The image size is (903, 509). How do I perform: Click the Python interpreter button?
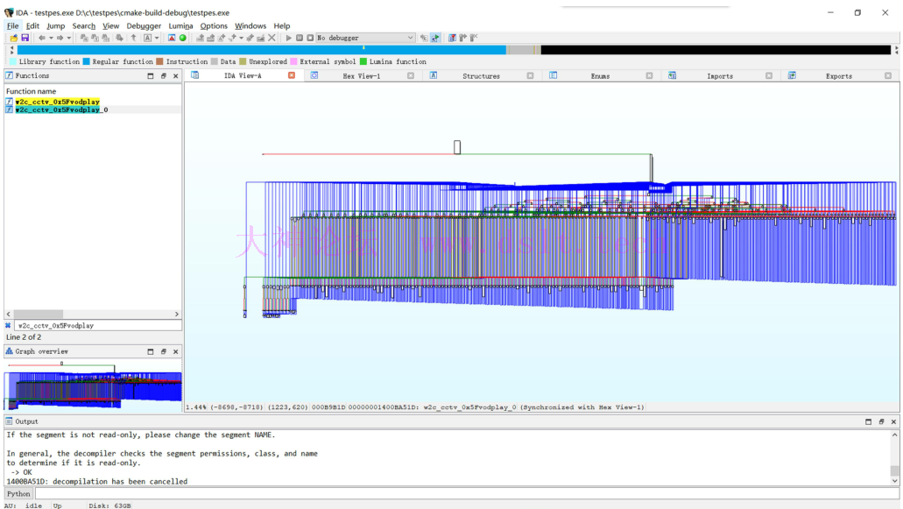(x=18, y=493)
